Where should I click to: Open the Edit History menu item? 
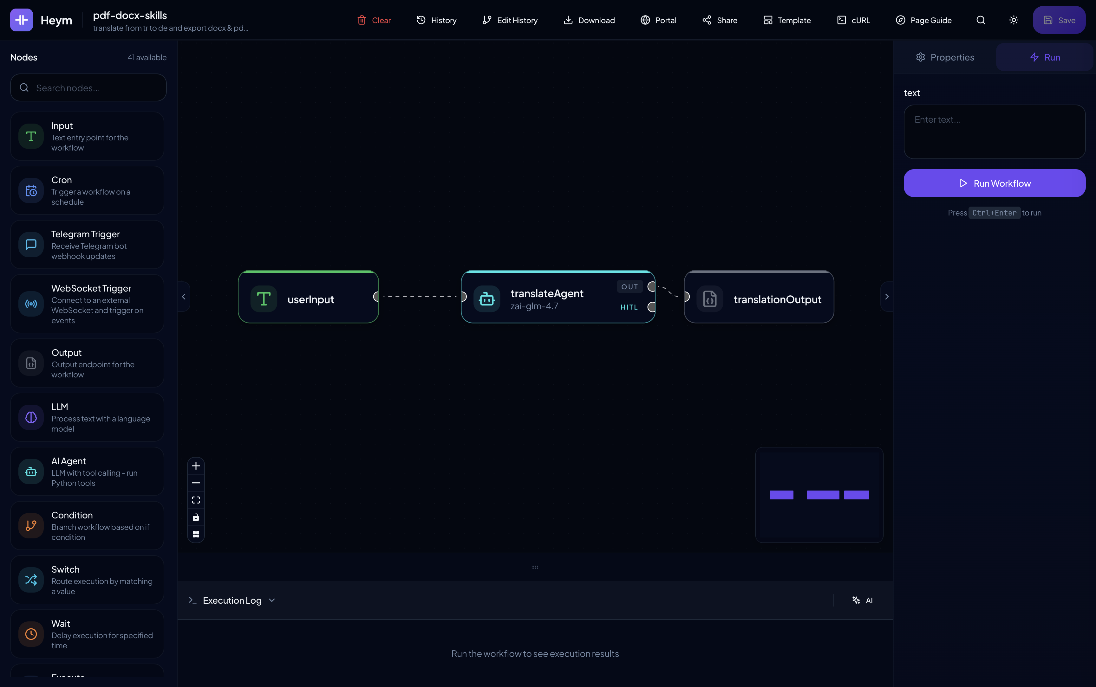pyautogui.click(x=510, y=20)
